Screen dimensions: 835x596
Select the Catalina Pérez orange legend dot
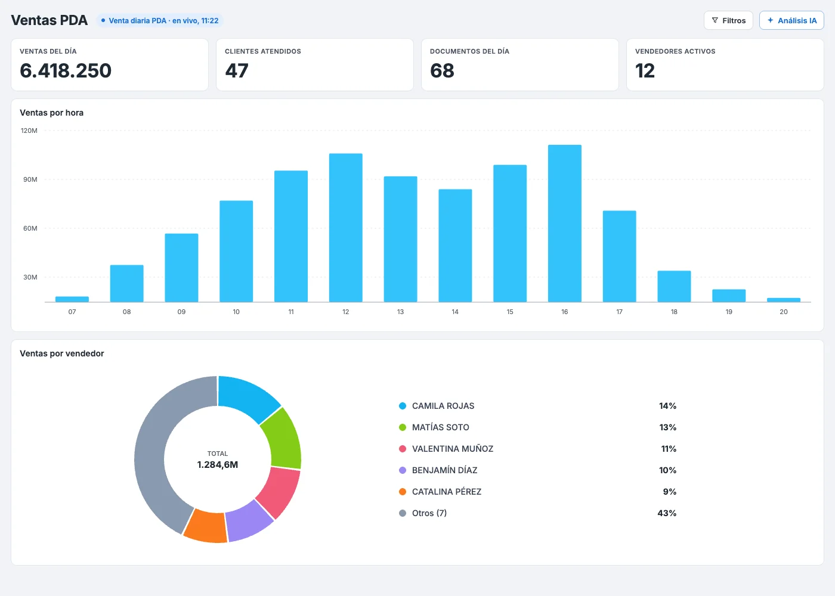click(403, 492)
